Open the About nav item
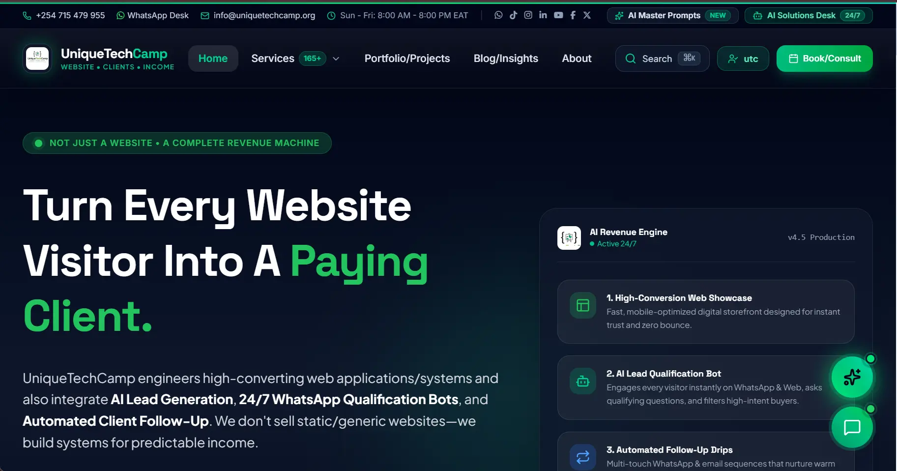The height and width of the screenshot is (471, 897). (577, 59)
